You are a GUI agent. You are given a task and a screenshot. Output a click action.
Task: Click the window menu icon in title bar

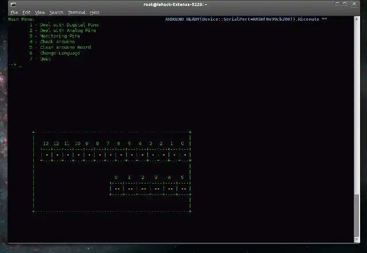[13, 4]
